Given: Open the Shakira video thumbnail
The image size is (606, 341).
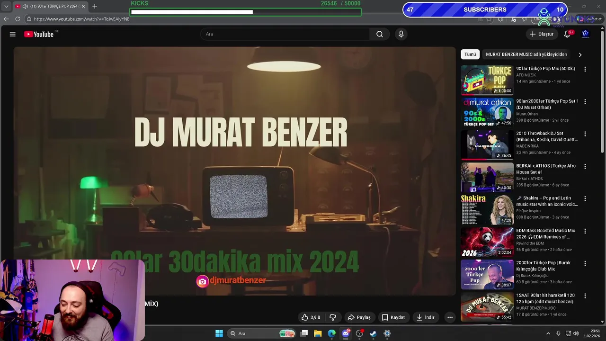Looking at the screenshot, I should [x=487, y=209].
